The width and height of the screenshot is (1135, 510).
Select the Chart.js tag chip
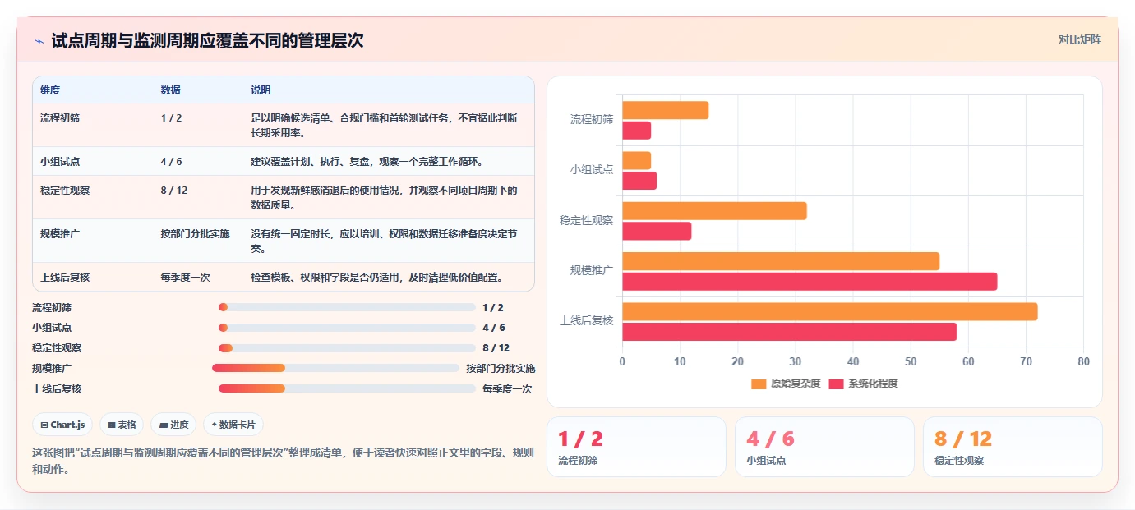point(62,425)
